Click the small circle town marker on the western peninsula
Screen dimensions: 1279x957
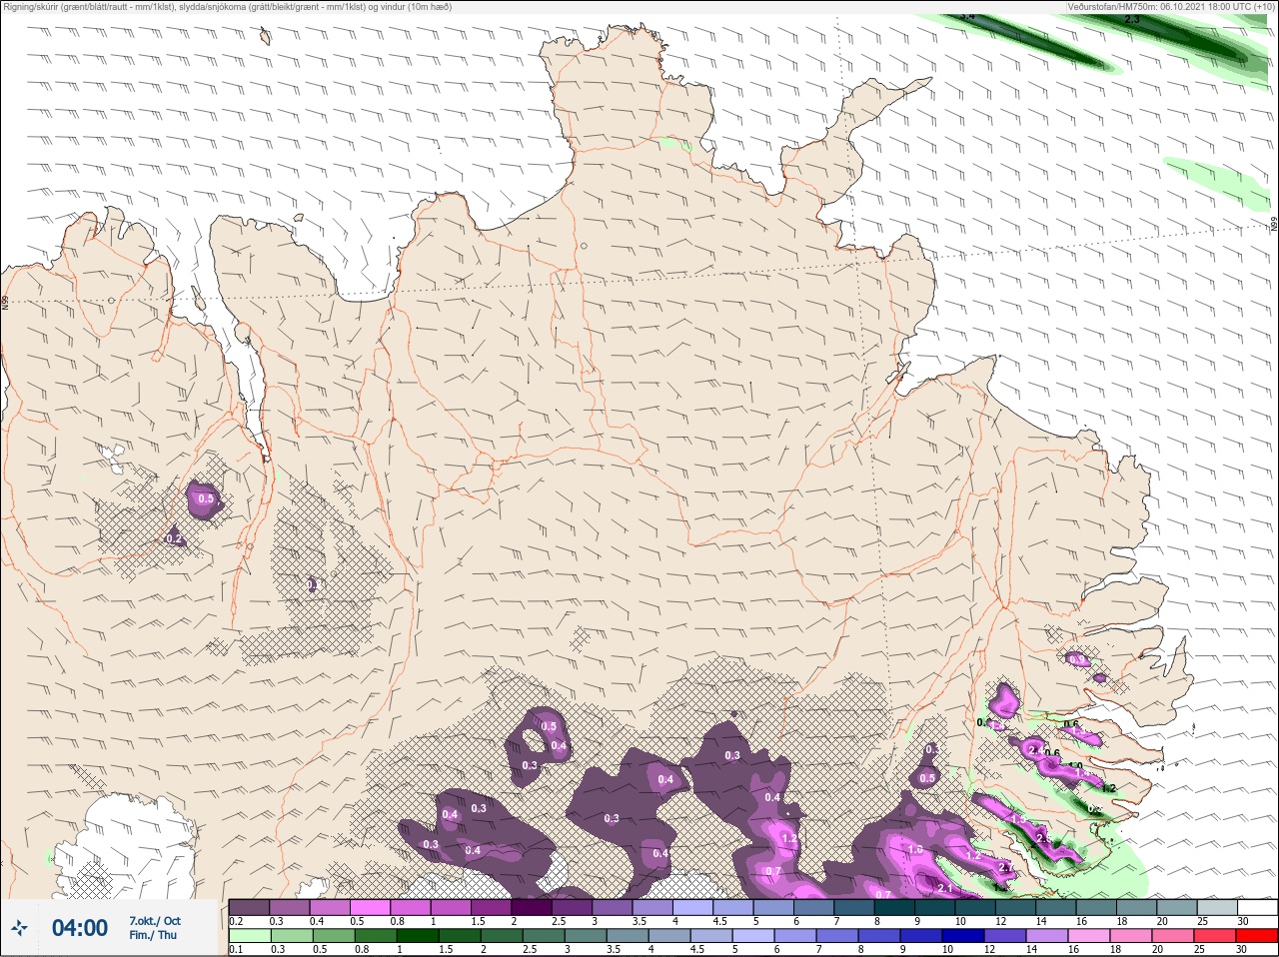coord(113,300)
